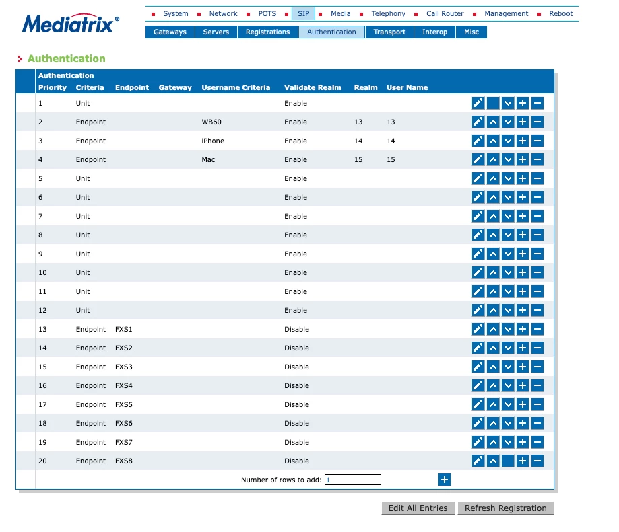Open the System menu
This screenshot has height=532, width=619.
click(x=176, y=14)
